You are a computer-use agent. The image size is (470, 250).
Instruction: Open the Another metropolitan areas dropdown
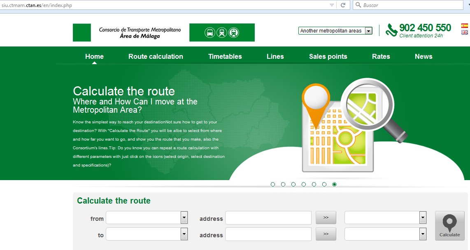pos(335,31)
